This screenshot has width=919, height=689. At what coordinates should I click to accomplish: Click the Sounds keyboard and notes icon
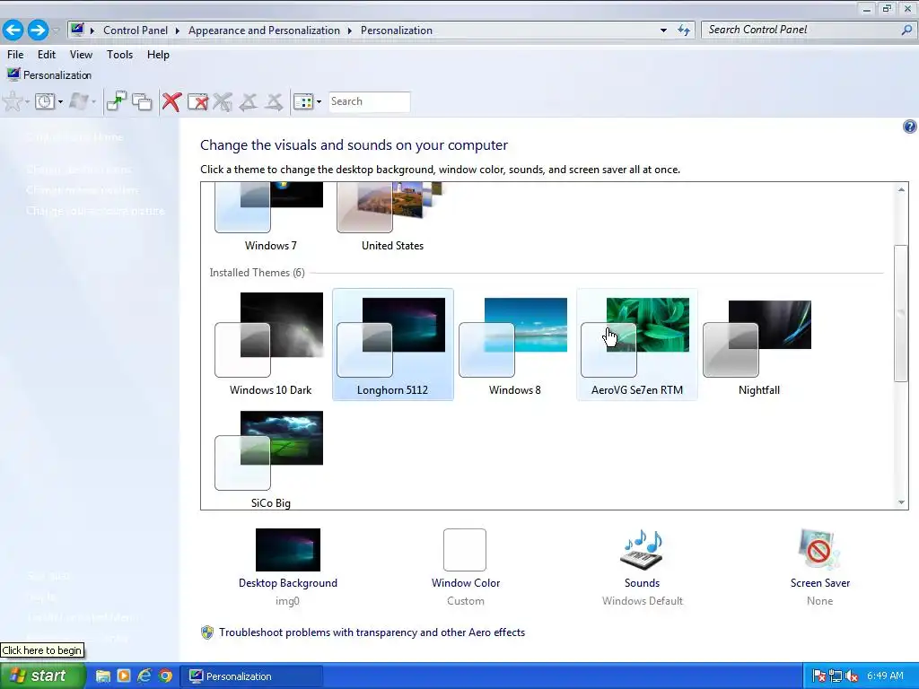[642, 550]
